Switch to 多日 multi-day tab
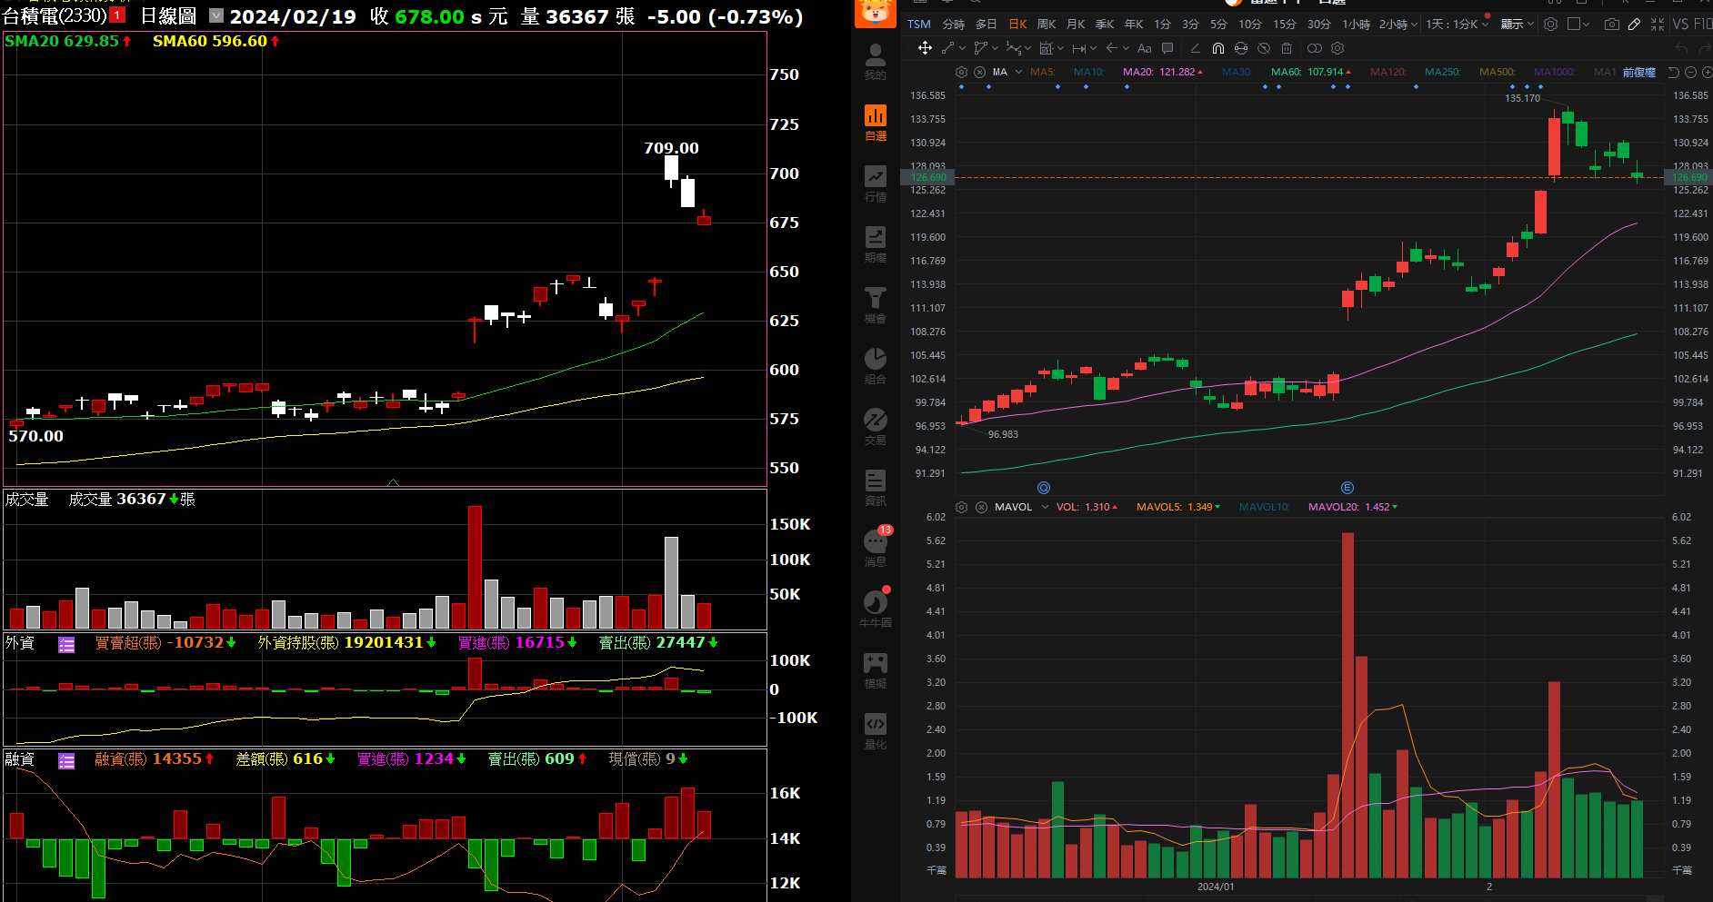The image size is (1713, 902). pyautogui.click(x=986, y=25)
